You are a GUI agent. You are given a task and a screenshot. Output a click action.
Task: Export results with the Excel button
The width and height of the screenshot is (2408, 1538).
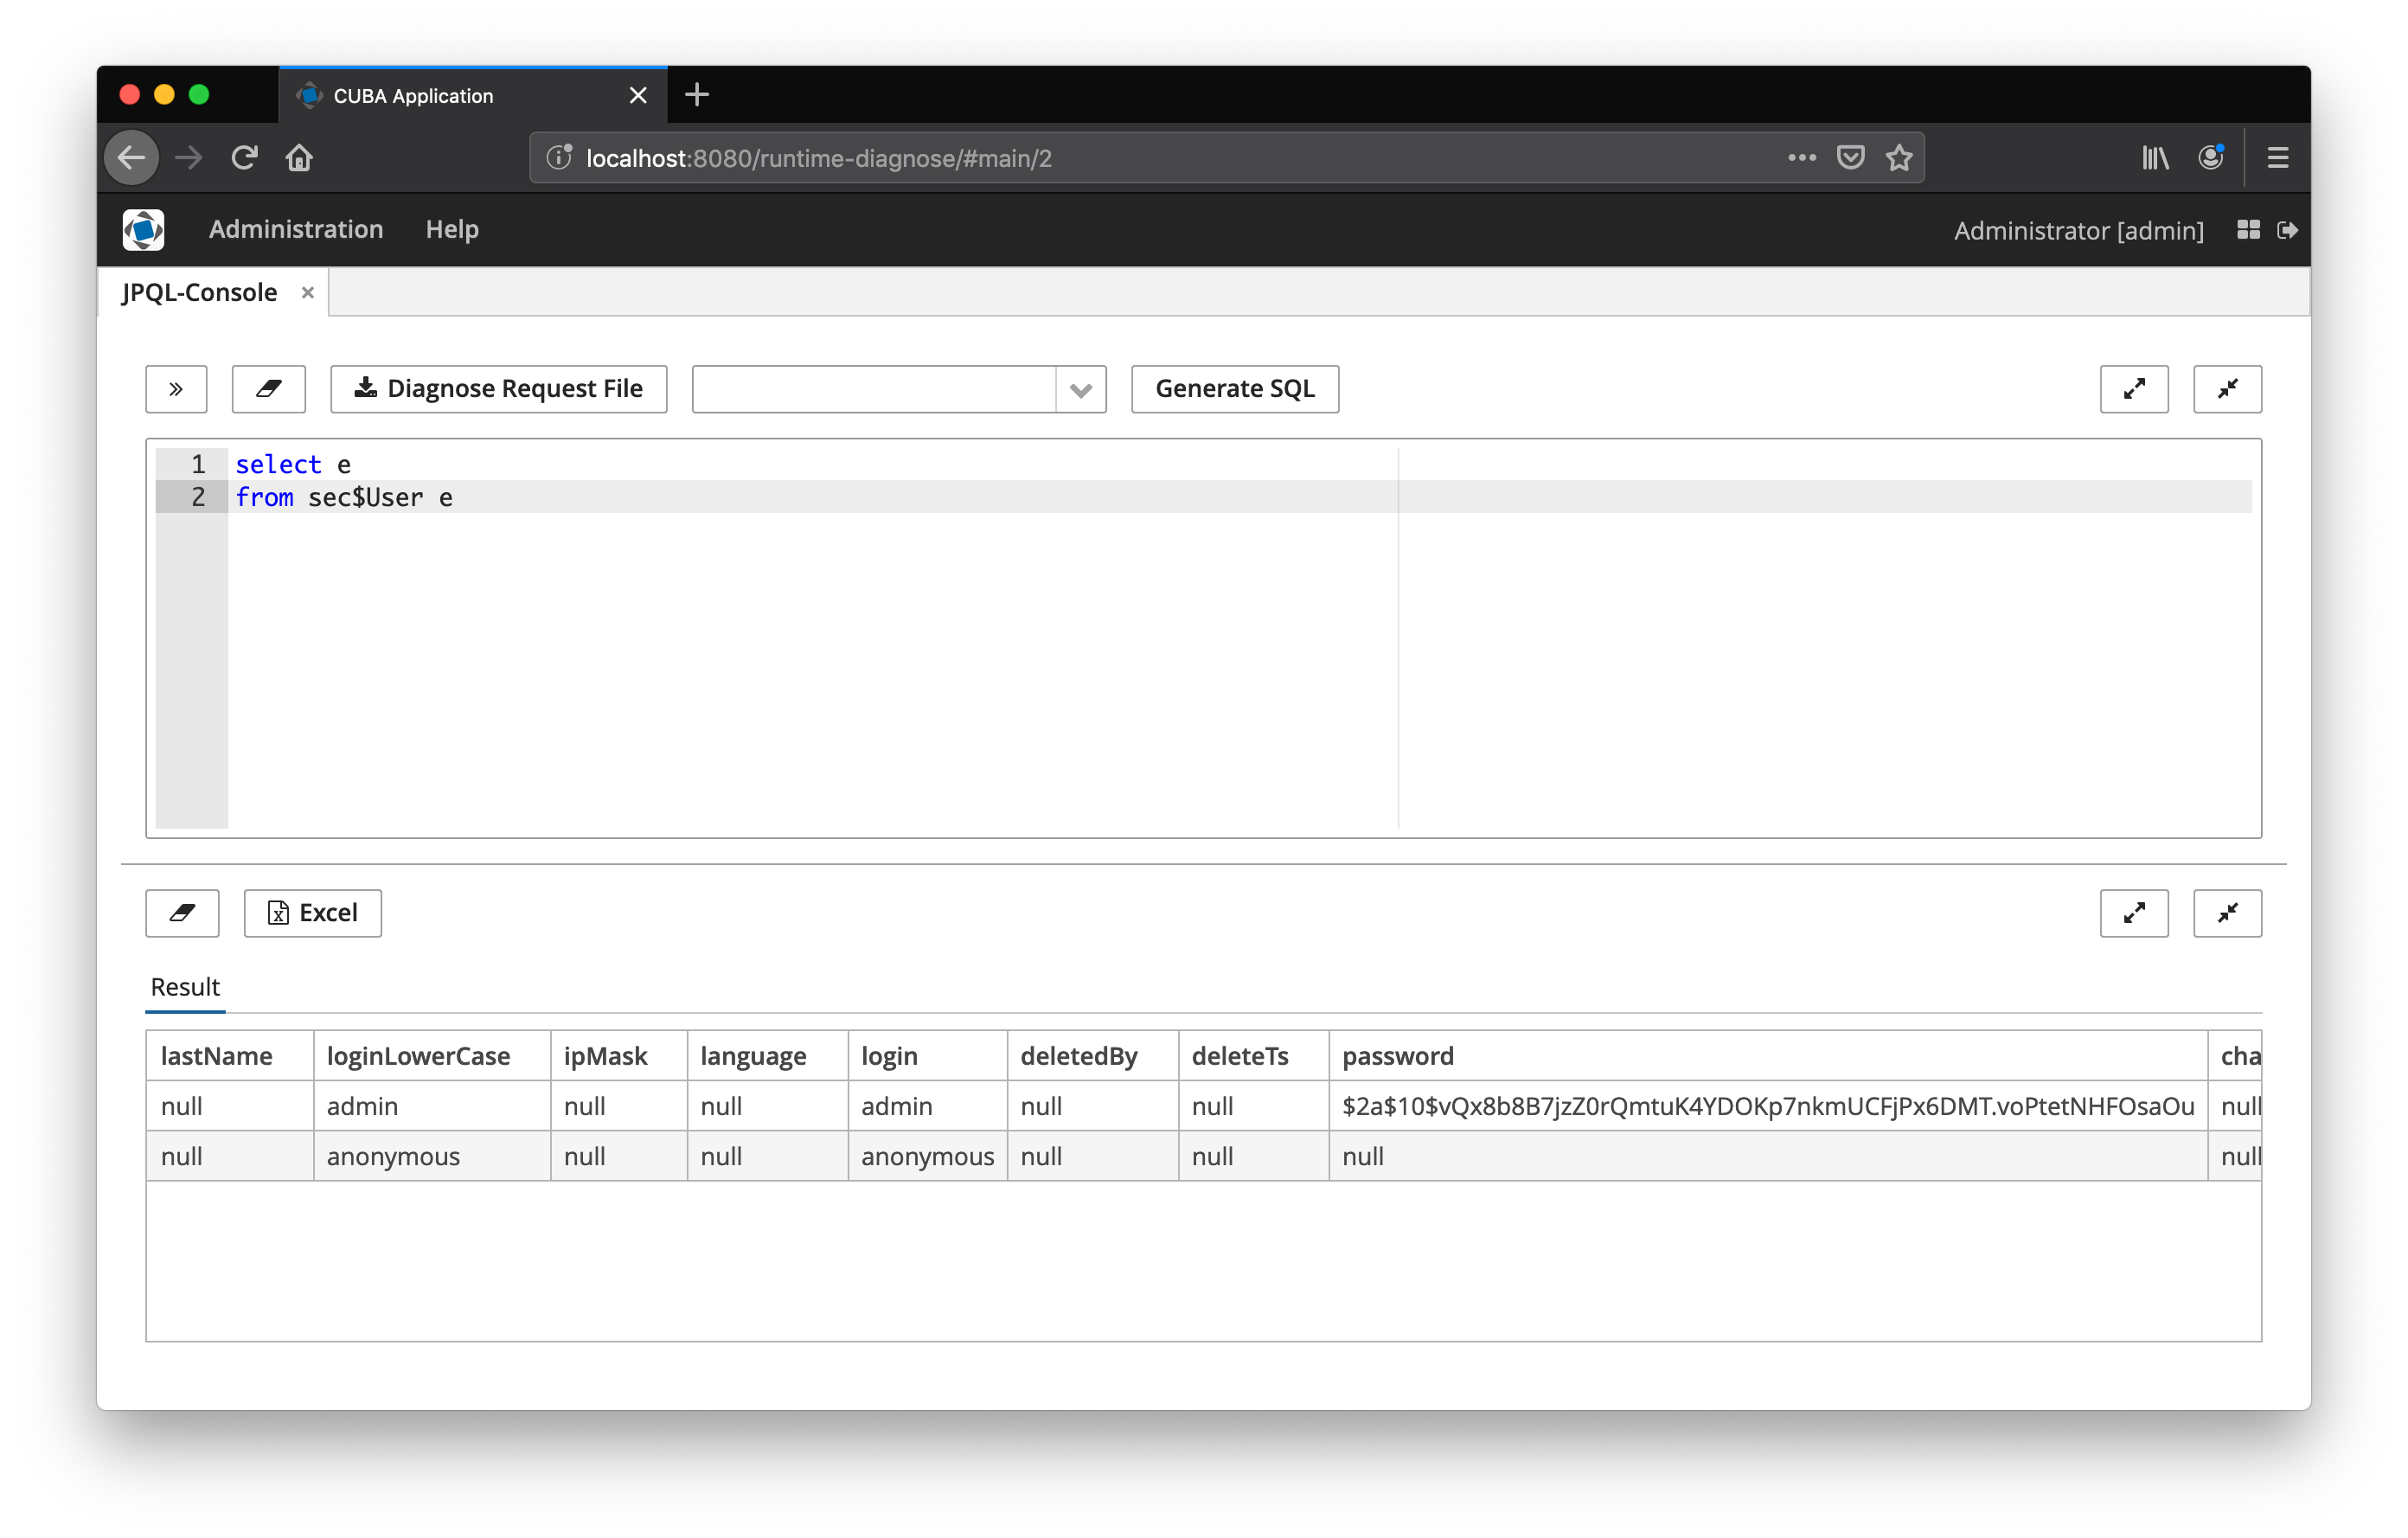click(x=313, y=913)
